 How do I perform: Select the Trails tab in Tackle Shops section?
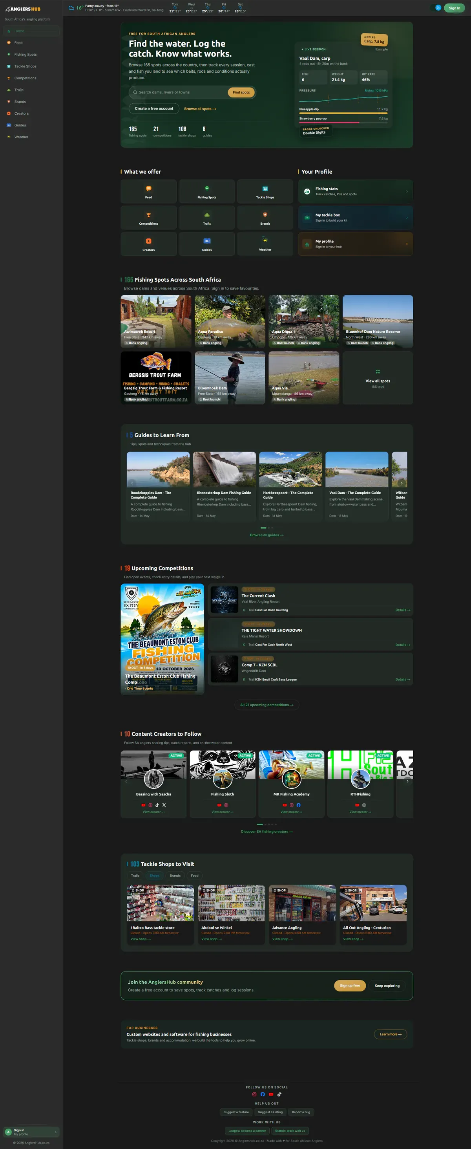[x=135, y=876]
